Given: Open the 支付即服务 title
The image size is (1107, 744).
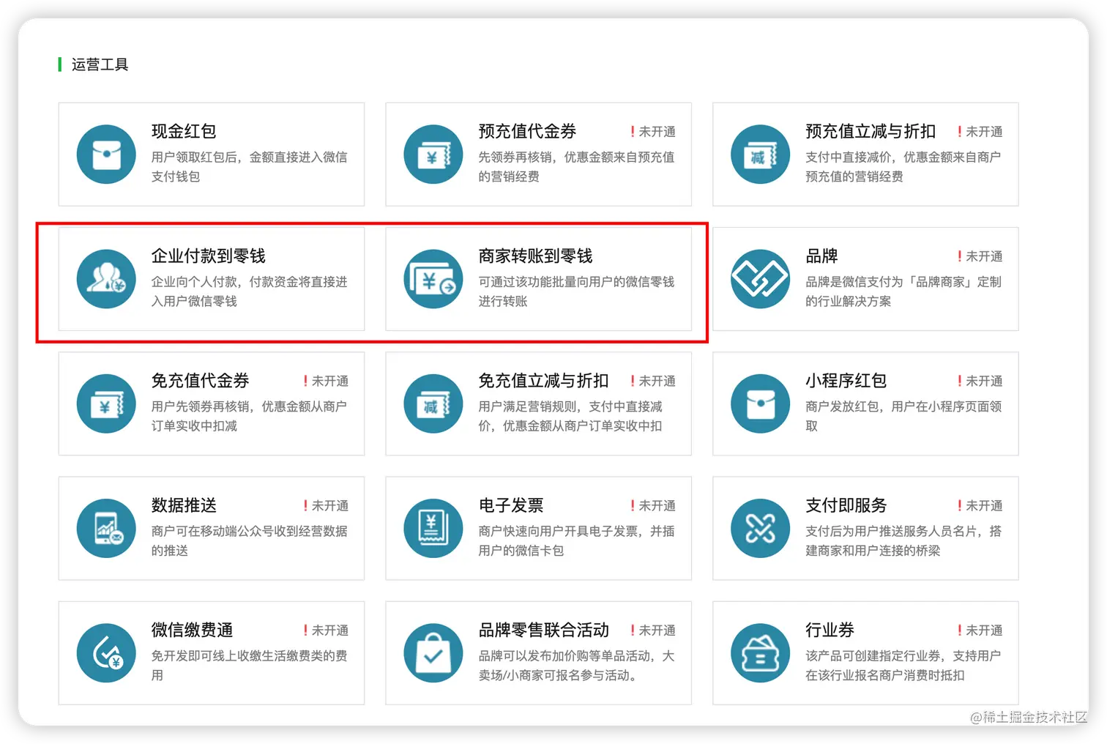Looking at the screenshot, I should pyautogui.click(x=846, y=505).
